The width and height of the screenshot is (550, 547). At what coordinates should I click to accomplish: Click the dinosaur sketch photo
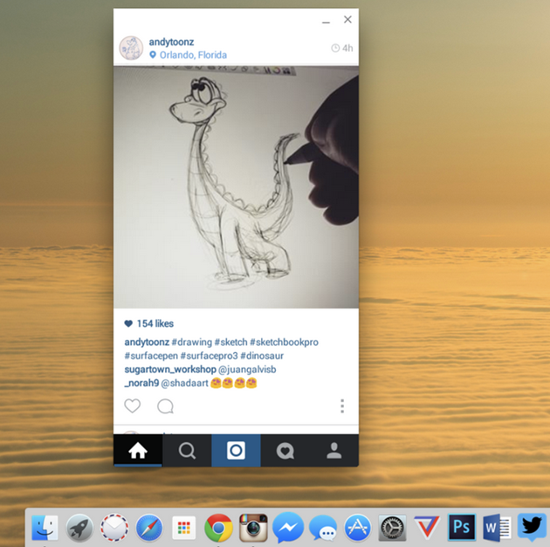[x=236, y=187]
